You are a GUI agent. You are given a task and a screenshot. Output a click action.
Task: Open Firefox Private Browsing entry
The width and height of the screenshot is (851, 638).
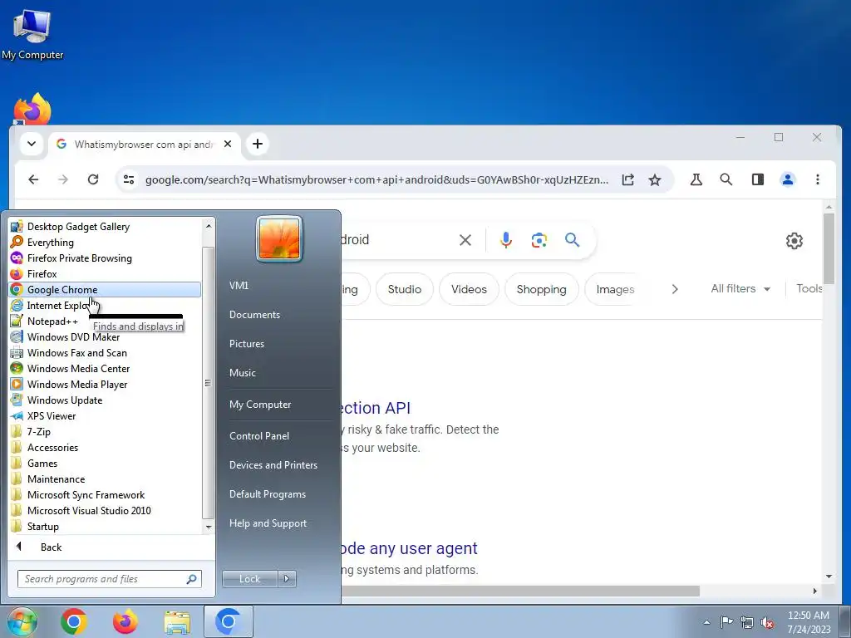click(105, 258)
